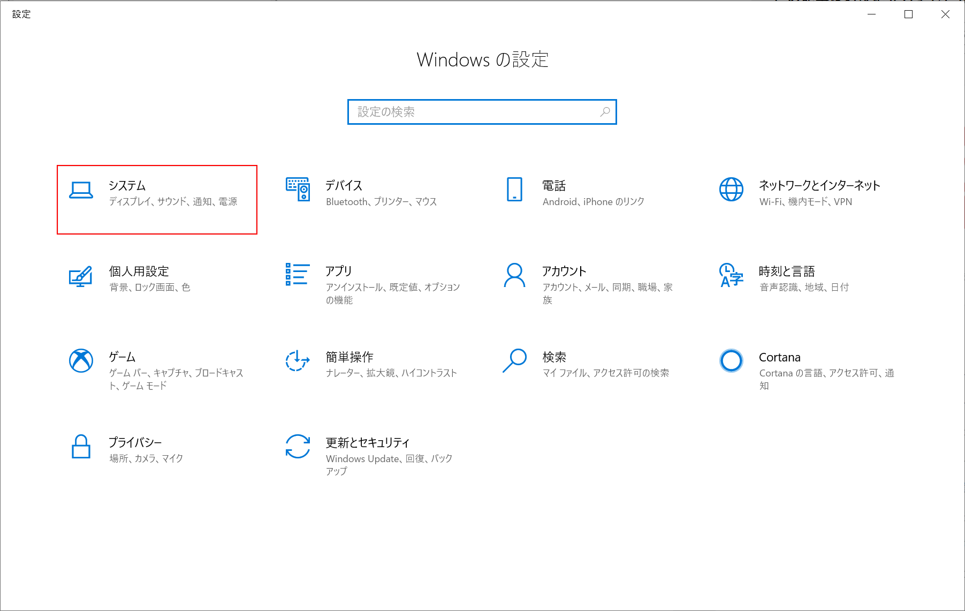Click text Windows Update、回復、バックアップ

[x=389, y=465]
